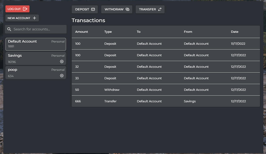Click the magnifier icon in account search
This screenshot has height=154, width=266.
tap(9, 29)
